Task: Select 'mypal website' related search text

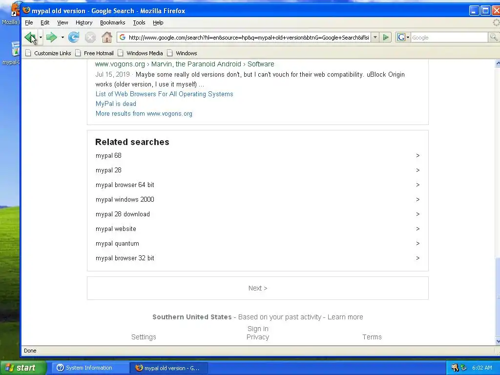Action: pos(116,229)
